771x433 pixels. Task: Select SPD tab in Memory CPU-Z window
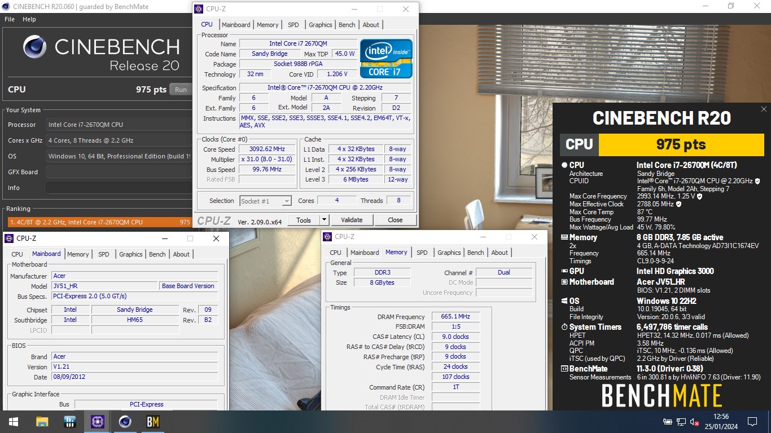point(422,253)
